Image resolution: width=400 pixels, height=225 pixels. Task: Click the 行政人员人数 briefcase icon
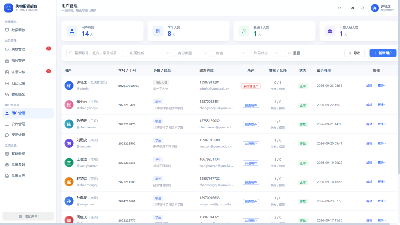[x=330, y=31]
